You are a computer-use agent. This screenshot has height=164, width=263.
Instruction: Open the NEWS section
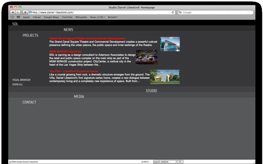pos(68,30)
